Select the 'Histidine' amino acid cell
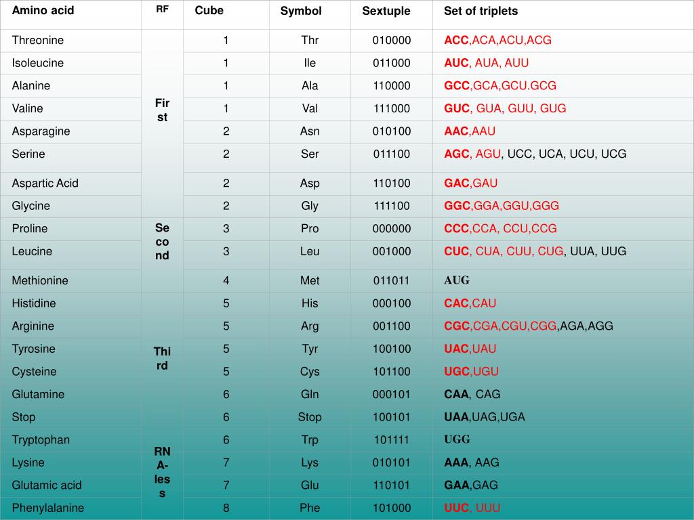The image size is (694, 520). tap(34, 303)
